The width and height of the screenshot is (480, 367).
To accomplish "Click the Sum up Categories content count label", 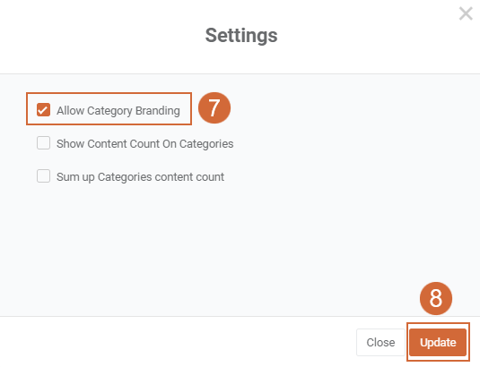I will (x=140, y=177).
